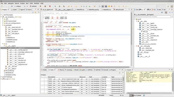Viewport: 174px width, 97px height.
Task: Open the Navigate menu
Action: click(11, 4)
